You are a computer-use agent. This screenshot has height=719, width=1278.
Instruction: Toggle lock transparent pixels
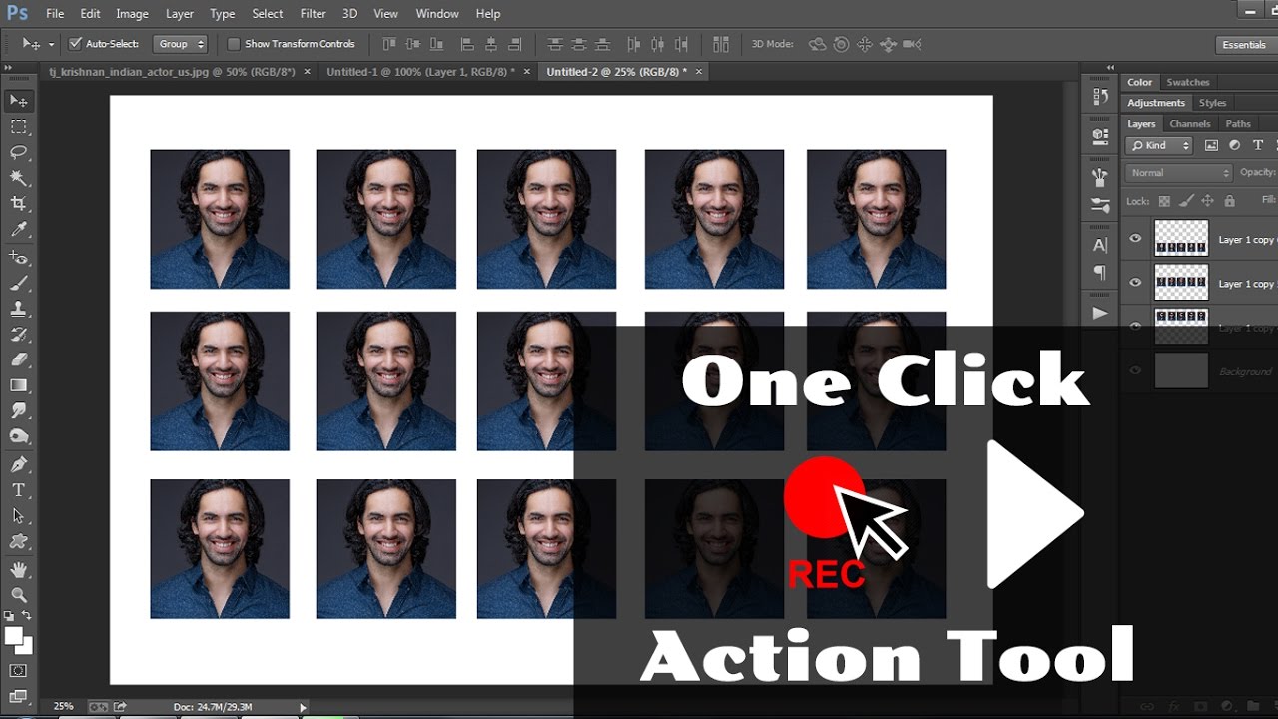(1162, 201)
